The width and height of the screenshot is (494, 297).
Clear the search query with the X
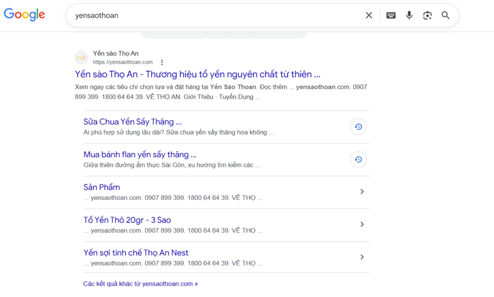point(369,15)
